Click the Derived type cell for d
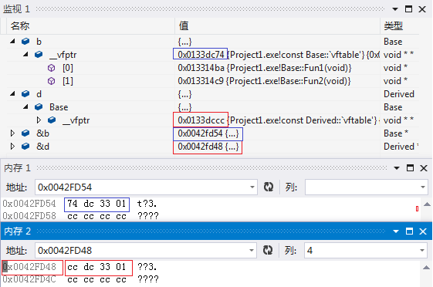The height and width of the screenshot is (287, 433). [x=399, y=94]
